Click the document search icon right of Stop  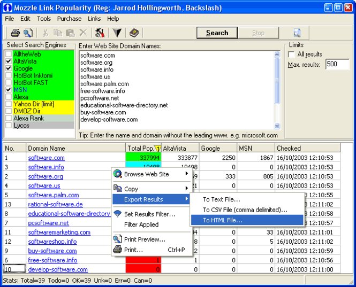(297, 33)
